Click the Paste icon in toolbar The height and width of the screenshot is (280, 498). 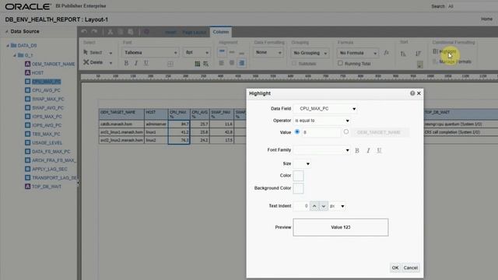[131, 32]
